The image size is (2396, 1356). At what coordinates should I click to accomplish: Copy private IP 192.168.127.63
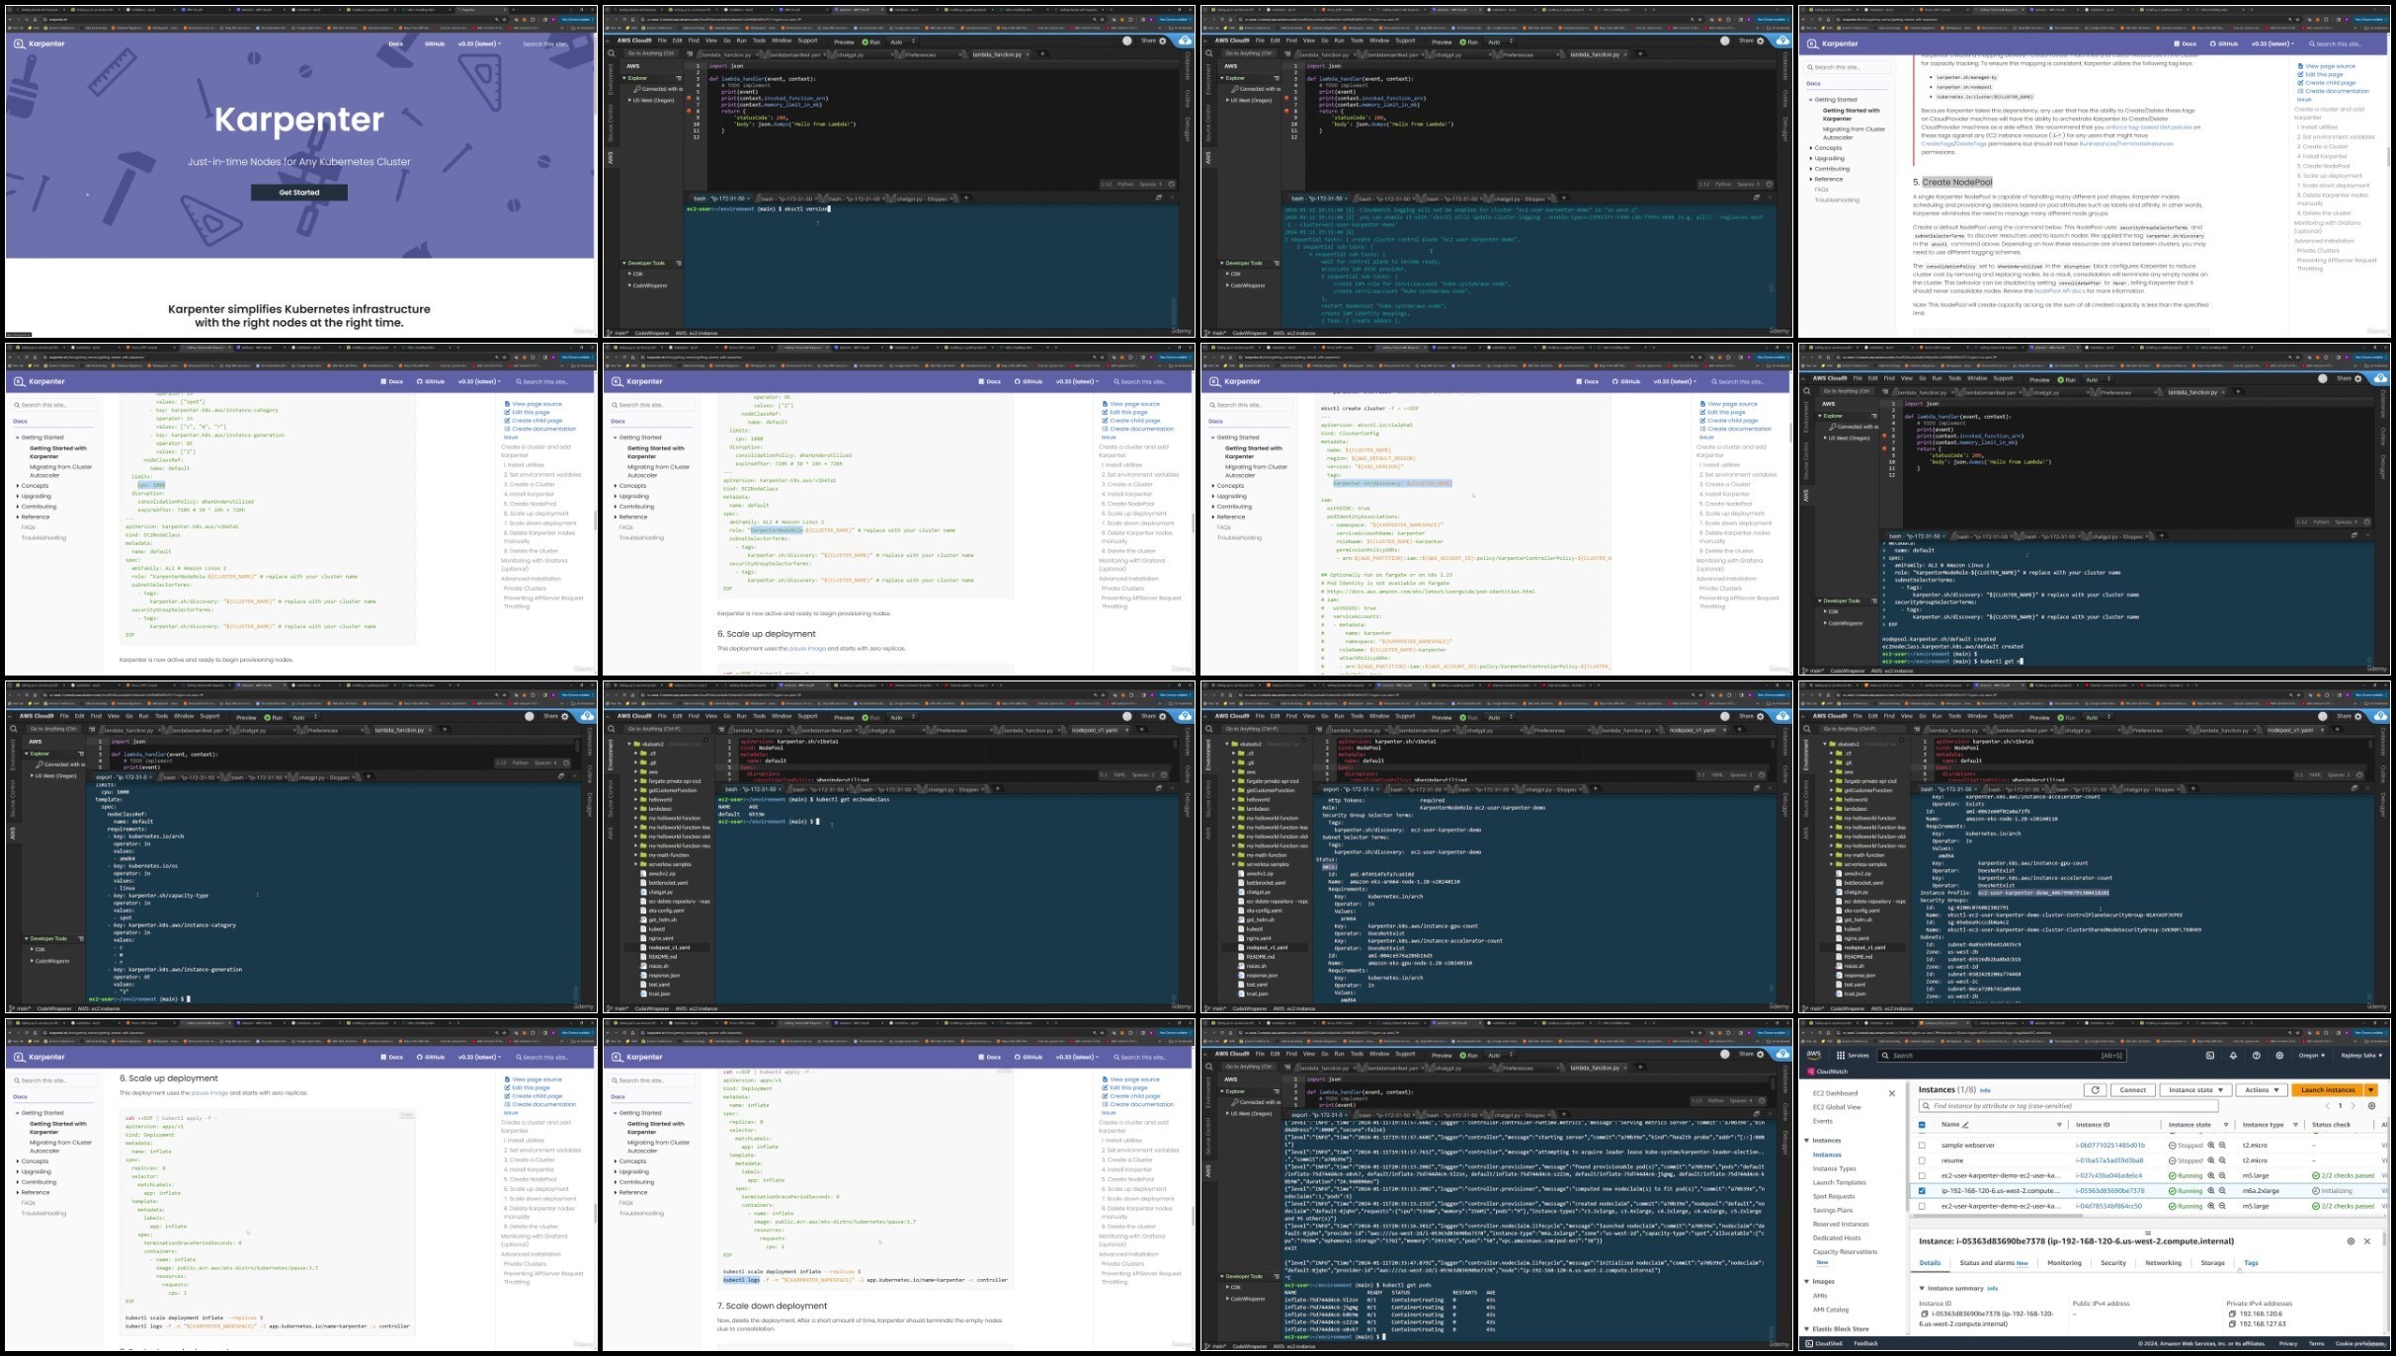coord(2232,1324)
